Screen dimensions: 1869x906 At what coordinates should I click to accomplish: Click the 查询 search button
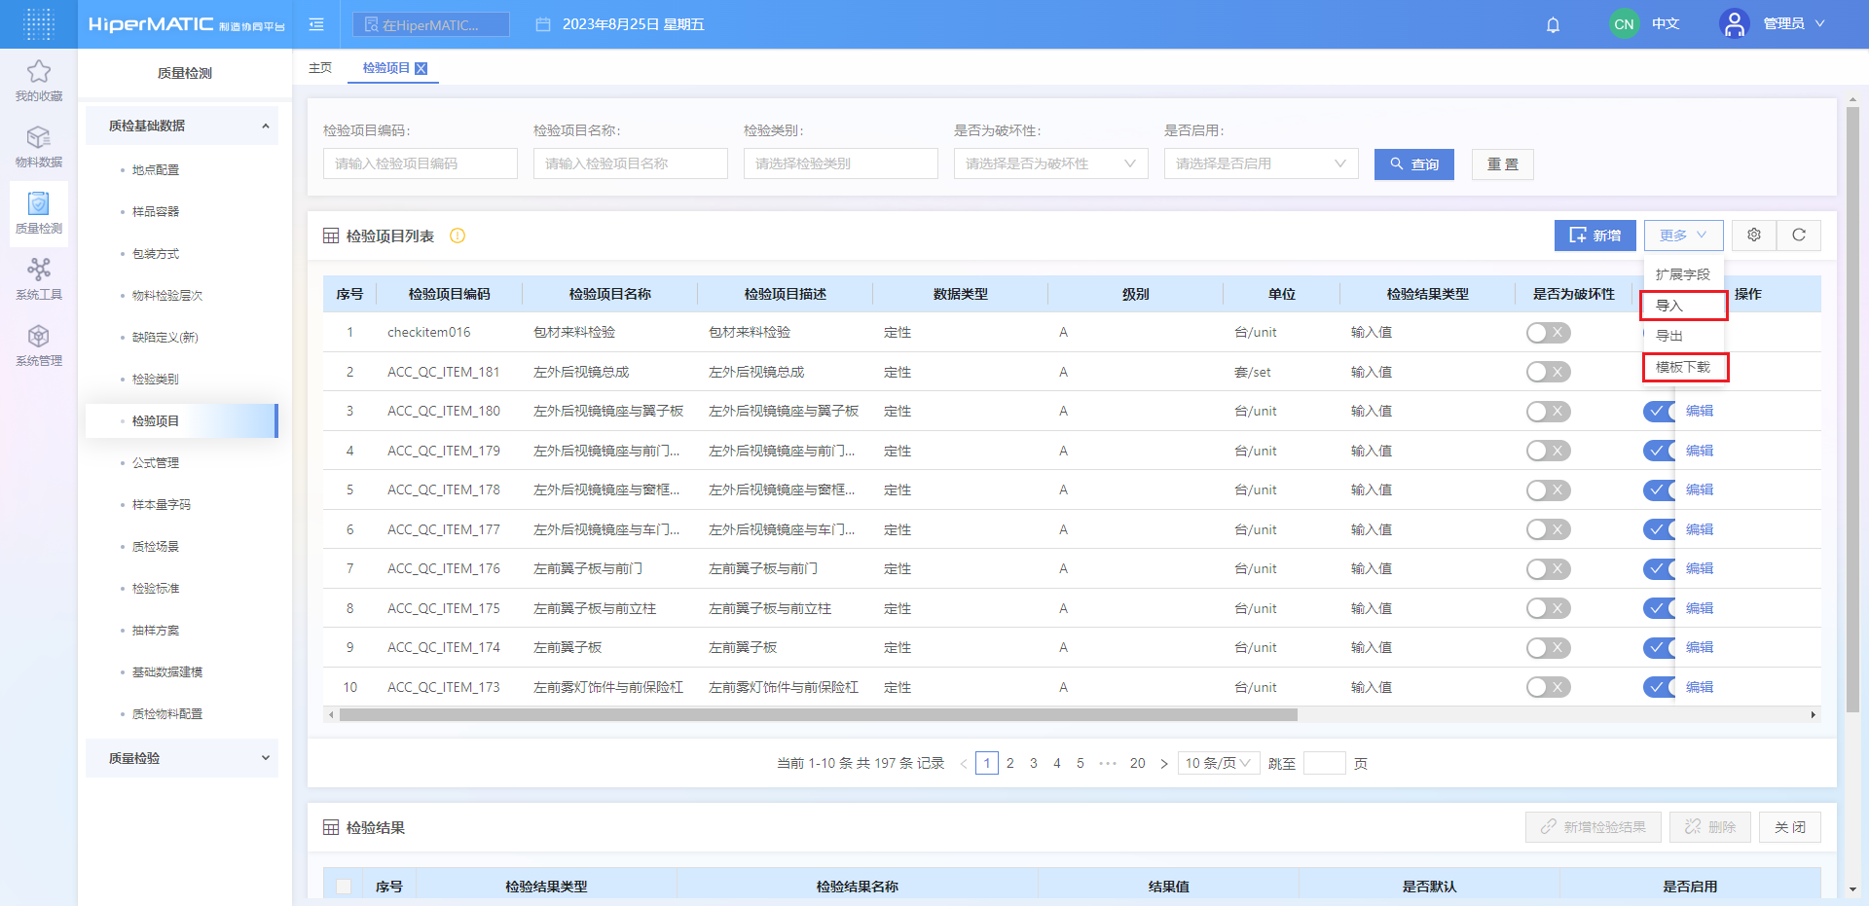point(1414,164)
